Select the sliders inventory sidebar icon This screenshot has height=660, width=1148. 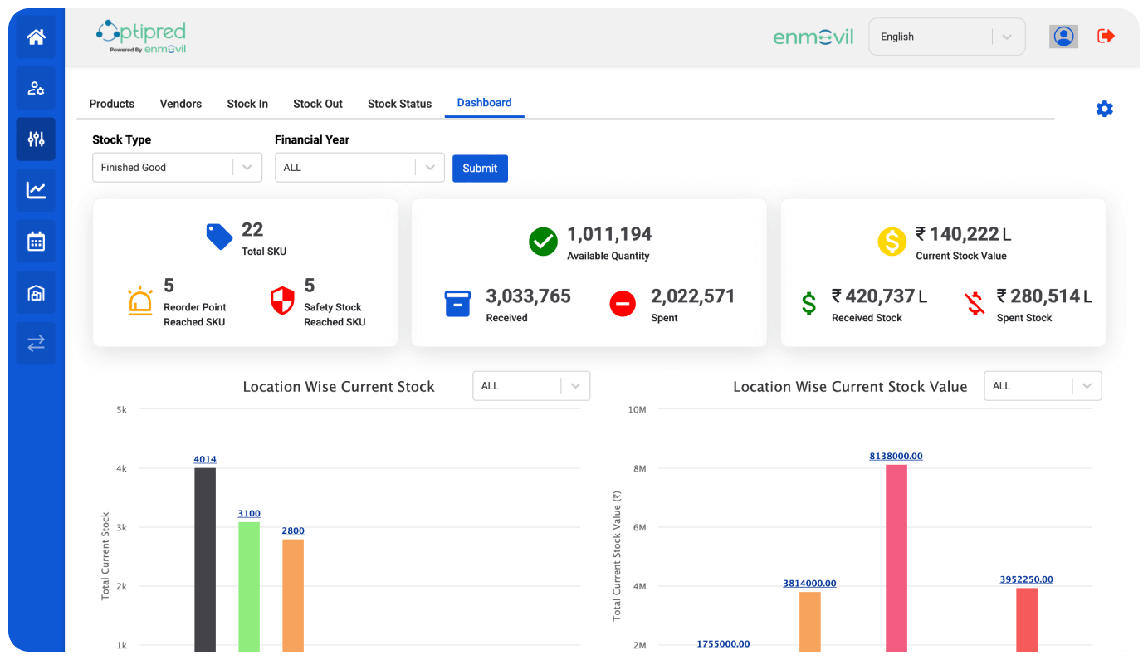pyautogui.click(x=36, y=139)
